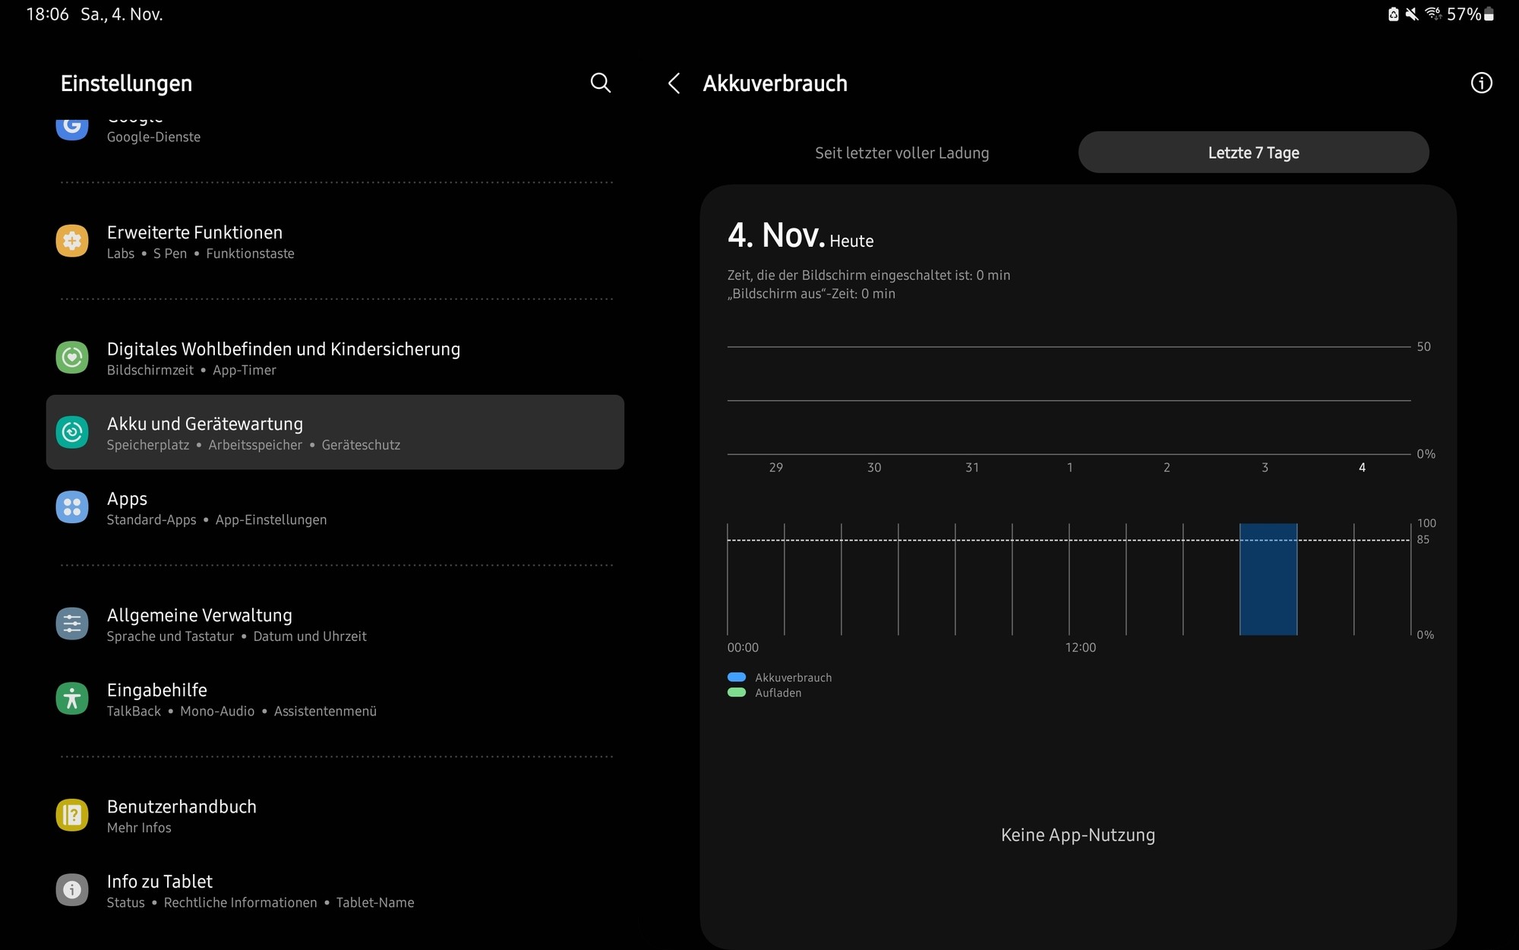Tap the Benutzerhandbuch yellow manual icon
Screen dimensions: 1519x950
coord(72,815)
